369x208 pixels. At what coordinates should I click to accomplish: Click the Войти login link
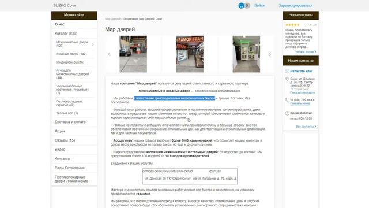pos(259,5)
